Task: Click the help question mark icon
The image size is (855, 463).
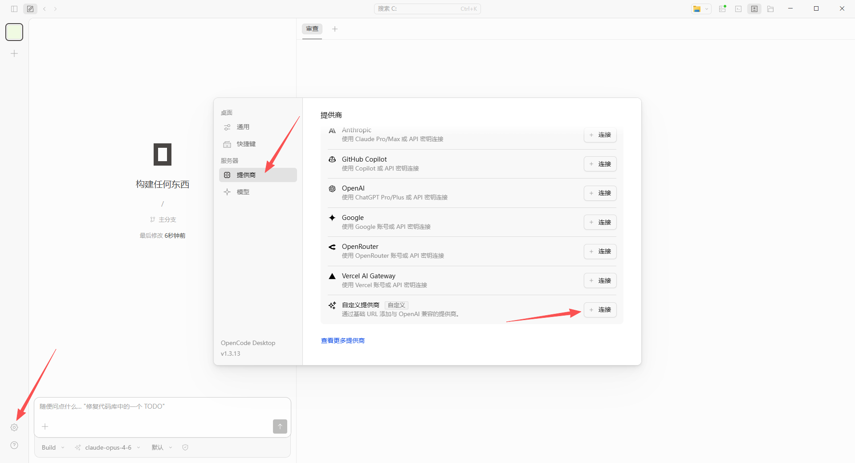Action: pyautogui.click(x=14, y=445)
